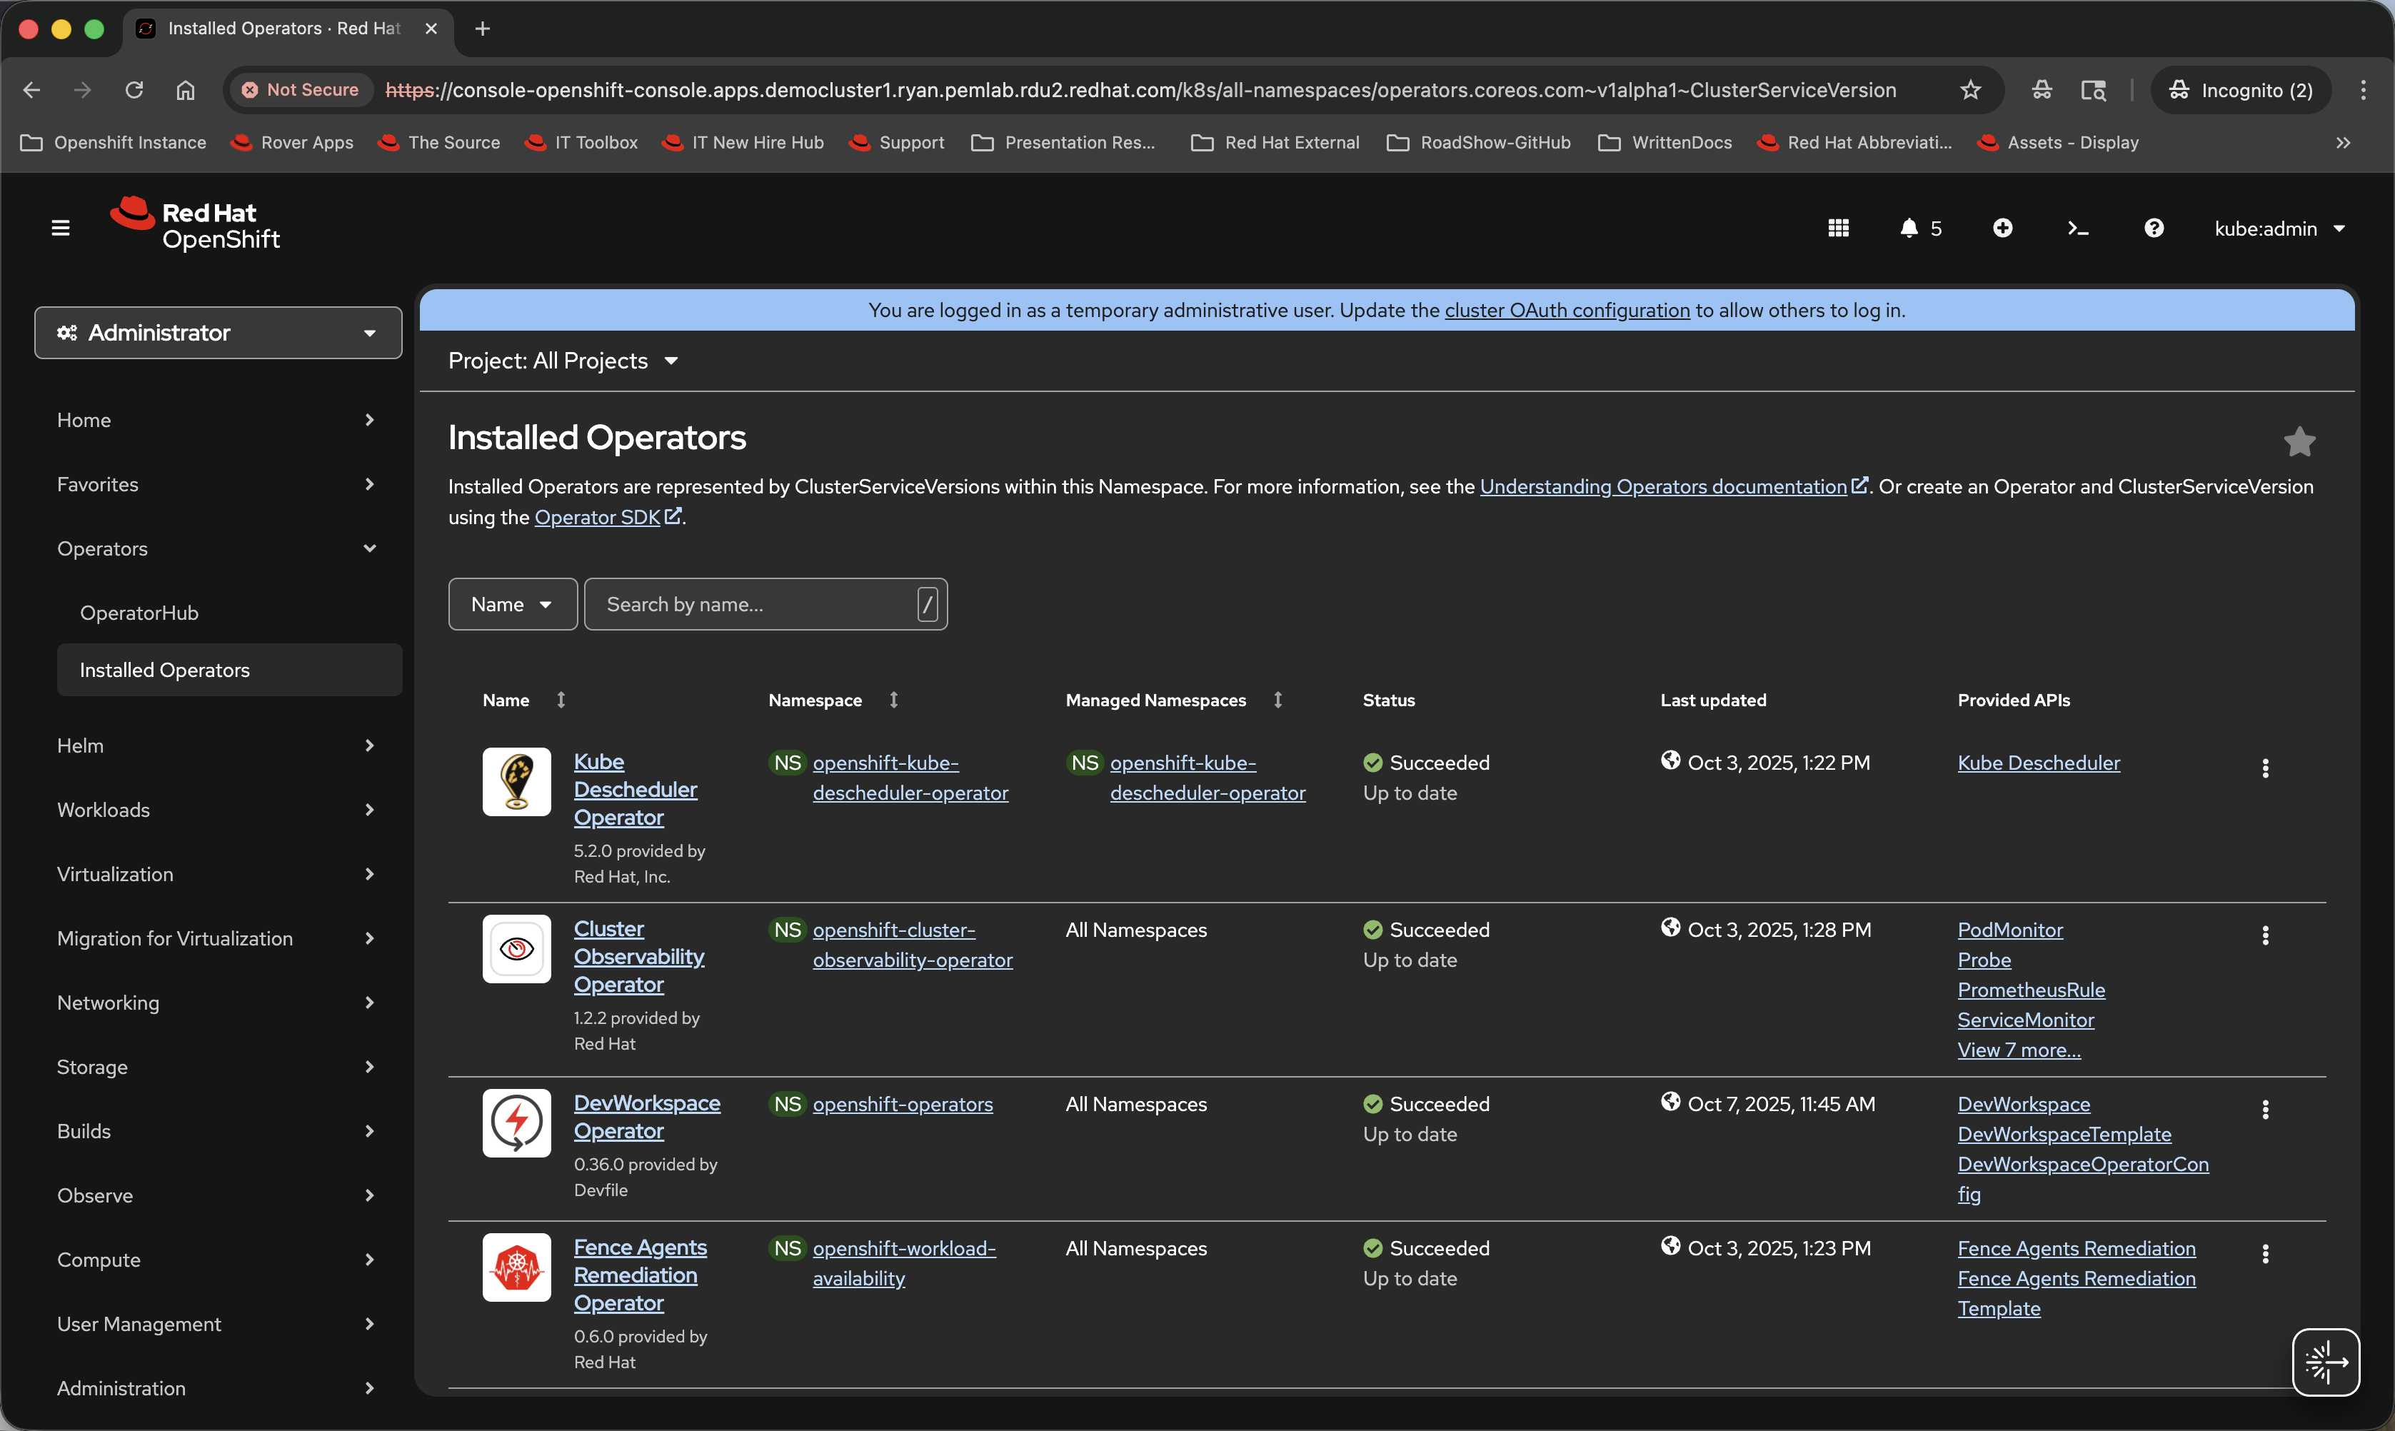This screenshot has height=1431, width=2395.
Task: Click the Cluster Observability Operator logo
Action: (x=516, y=949)
